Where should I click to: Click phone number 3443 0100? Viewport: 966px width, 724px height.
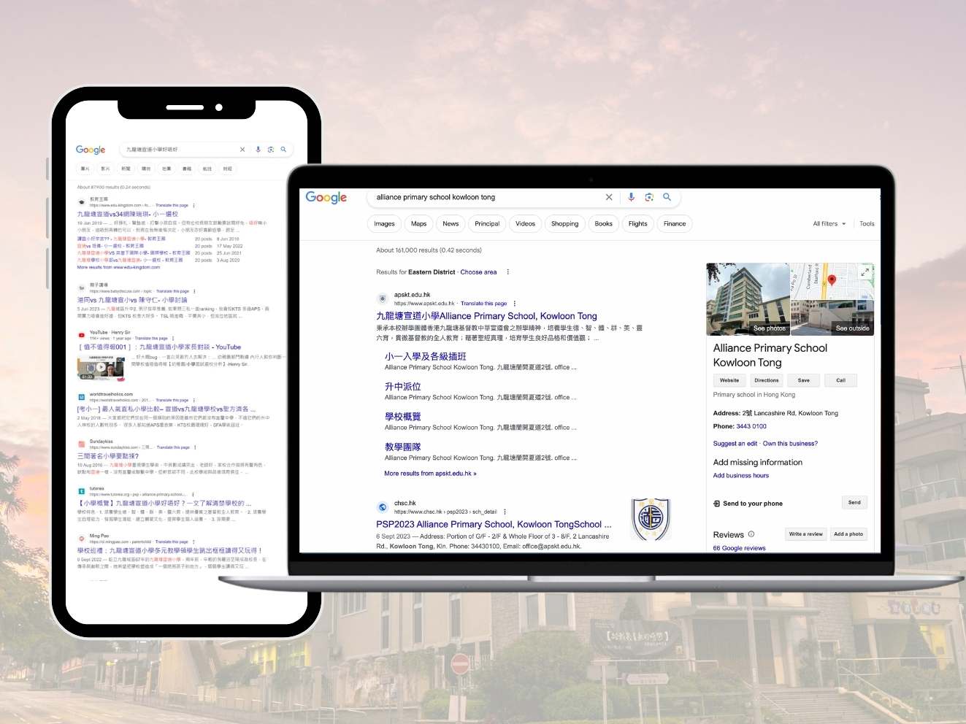751,426
